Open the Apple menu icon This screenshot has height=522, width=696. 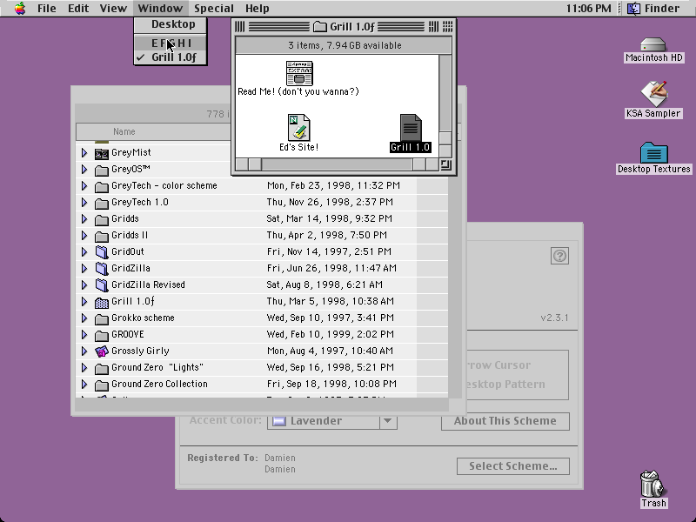click(20, 8)
